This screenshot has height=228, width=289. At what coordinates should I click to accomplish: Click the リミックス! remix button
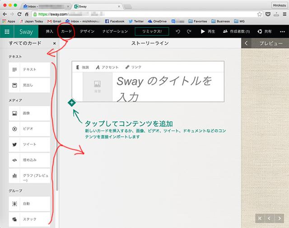click(151, 31)
